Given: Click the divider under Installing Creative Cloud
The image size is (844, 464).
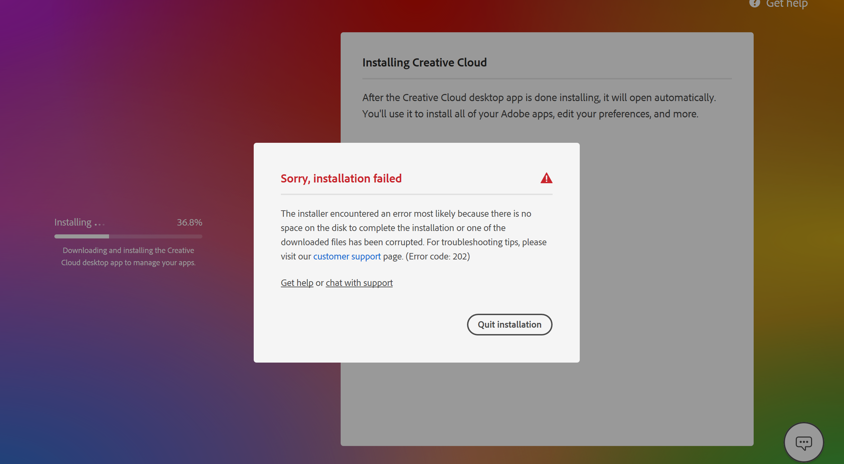Looking at the screenshot, I should [x=547, y=79].
